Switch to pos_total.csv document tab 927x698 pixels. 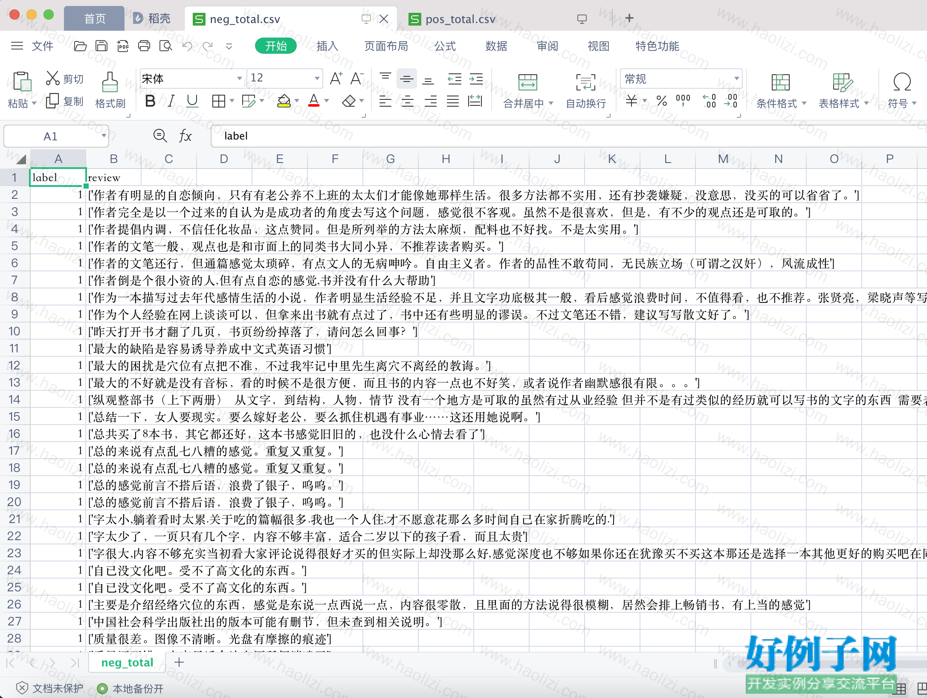tap(461, 19)
